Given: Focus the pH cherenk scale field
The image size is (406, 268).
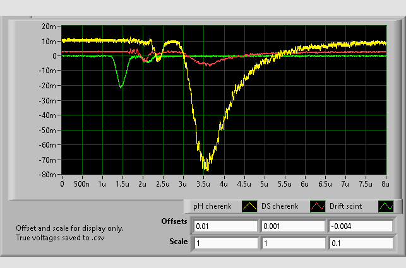Looking at the screenshot, I should pyautogui.click(x=225, y=243).
